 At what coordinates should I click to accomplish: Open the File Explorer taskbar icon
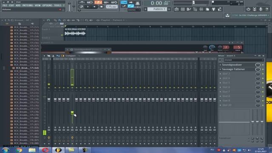tap(32, 150)
